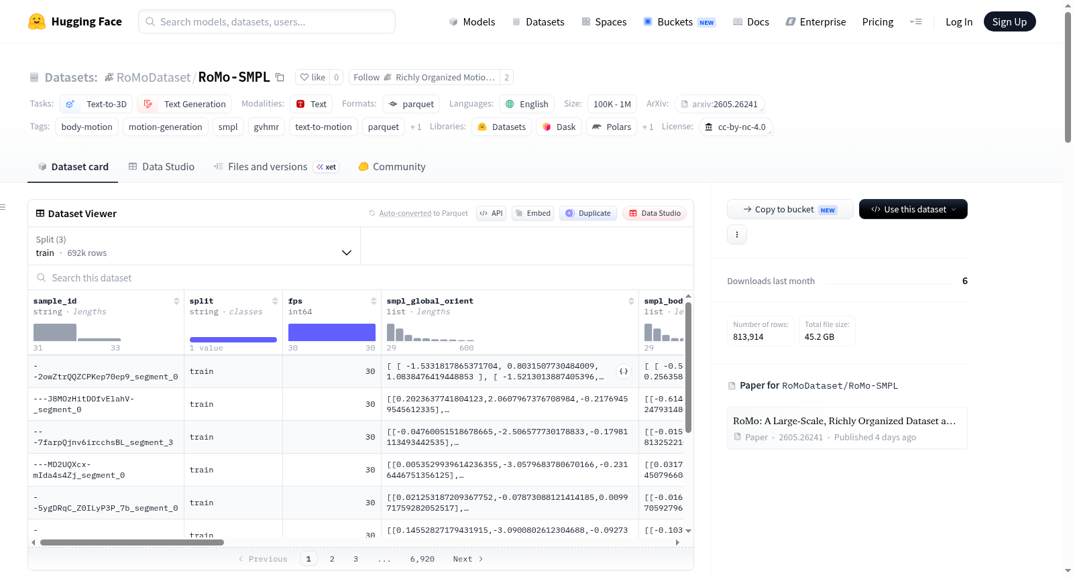Show one more hidden tag
The image size is (1073, 577).
pyautogui.click(x=416, y=127)
